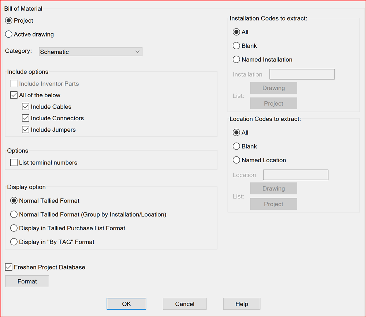Confirm the dialog with OK
The width and height of the screenshot is (366, 317).
126,304
